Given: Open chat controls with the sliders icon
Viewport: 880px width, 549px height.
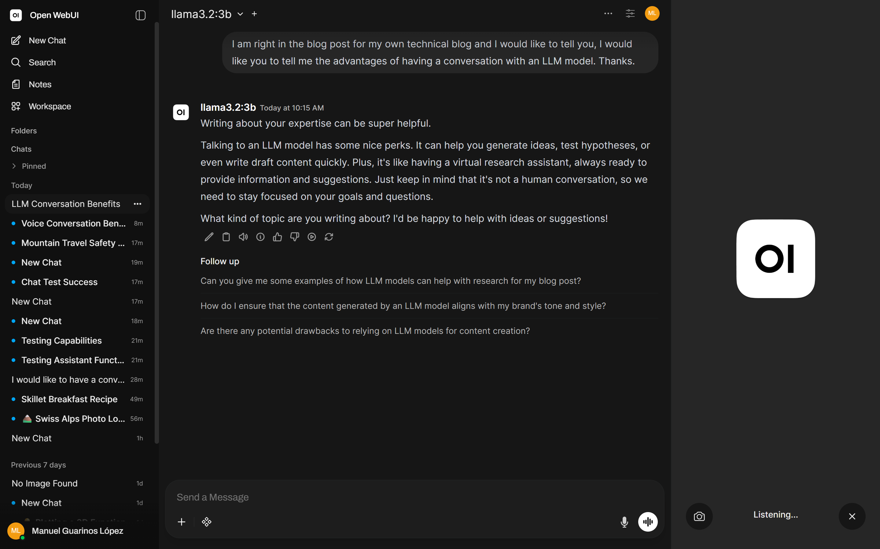Looking at the screenshot, I should [x=630, y=13].
